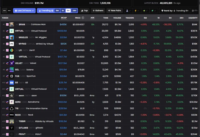Viewport: 200px width, 137px height.
Task: Select the 1H trending timeframe
Action: pos(63,11)
